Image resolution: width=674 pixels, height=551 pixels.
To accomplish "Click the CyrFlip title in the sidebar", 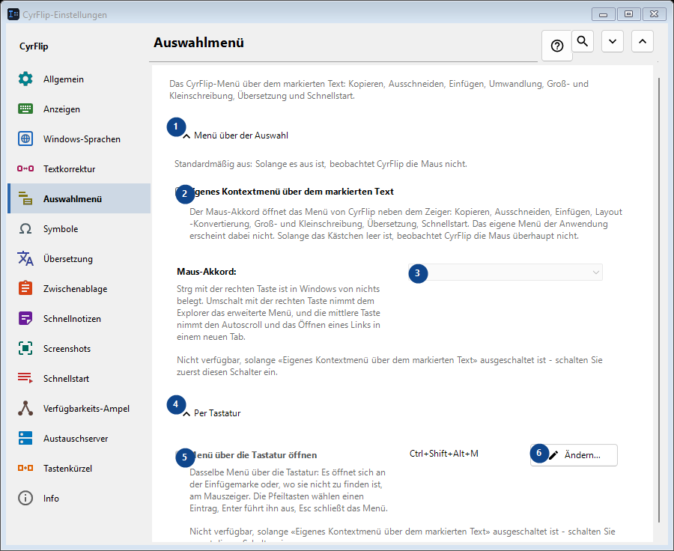I will tap(34, 46).
